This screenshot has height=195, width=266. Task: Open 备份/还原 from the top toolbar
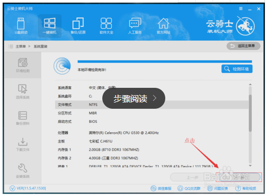pyautogui.click(x=78, y=26)
